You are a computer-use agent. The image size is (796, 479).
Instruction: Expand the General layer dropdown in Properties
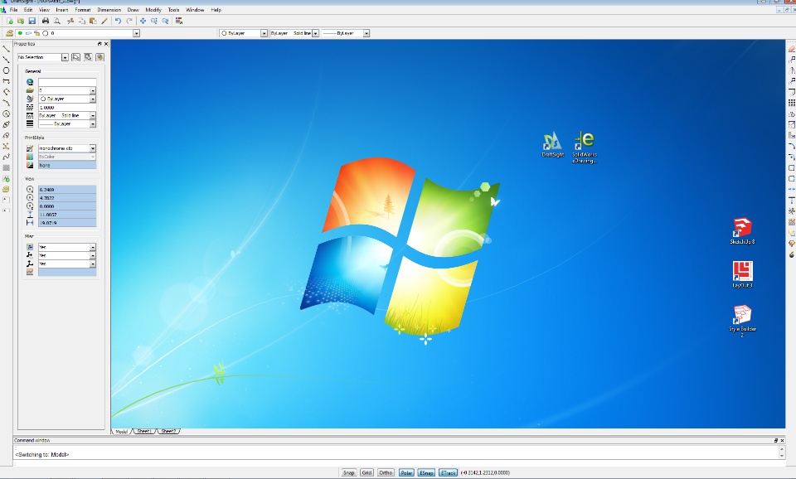tap(92, 90)
